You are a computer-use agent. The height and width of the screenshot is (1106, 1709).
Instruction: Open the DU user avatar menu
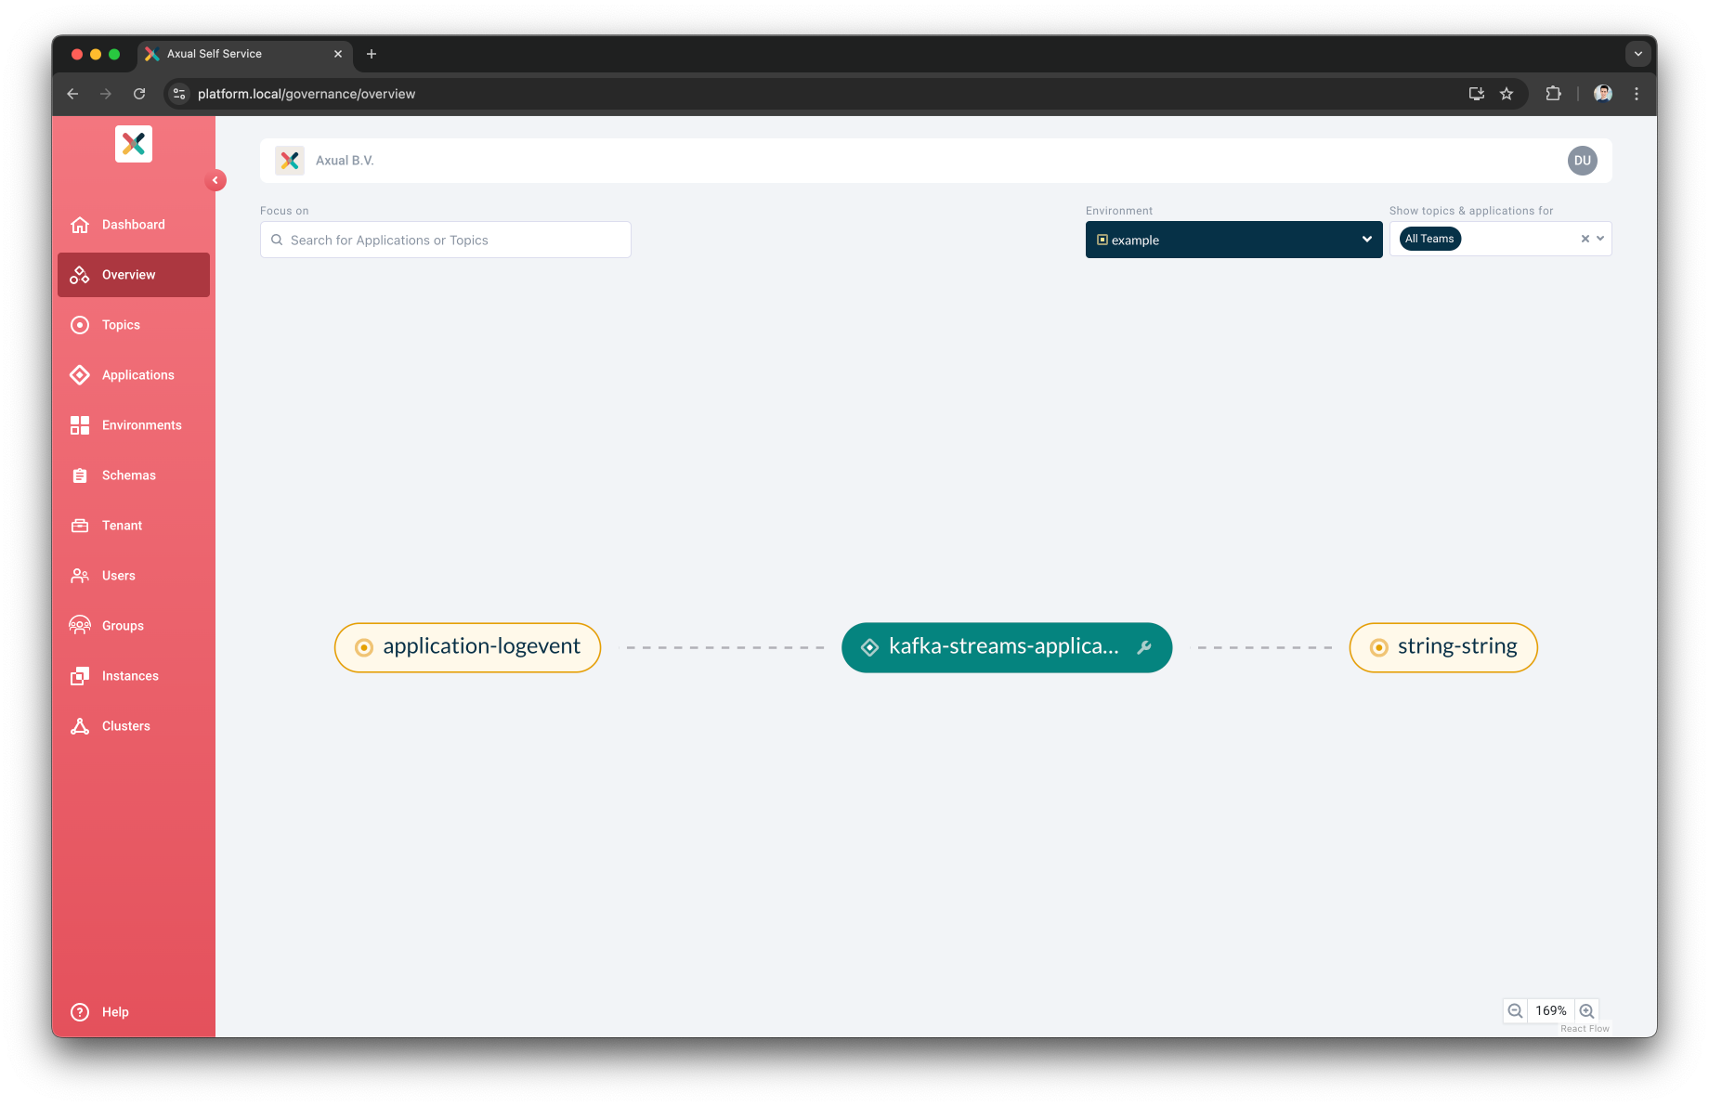[x=1583, y=161]
